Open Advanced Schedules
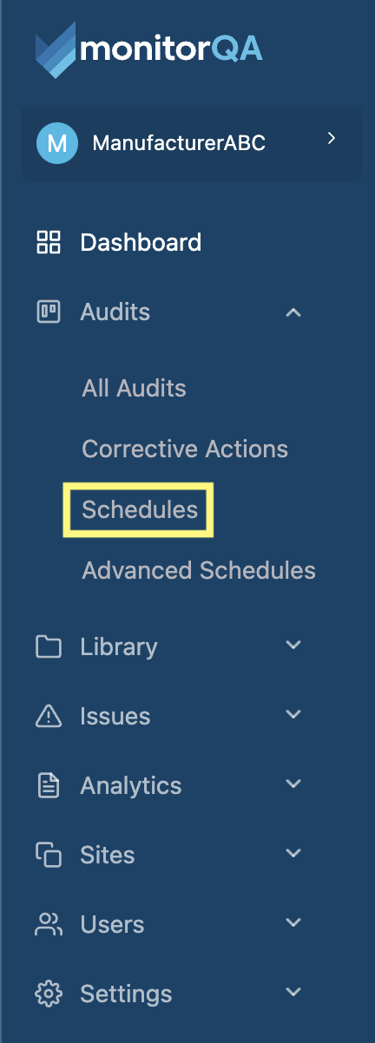 199,570
